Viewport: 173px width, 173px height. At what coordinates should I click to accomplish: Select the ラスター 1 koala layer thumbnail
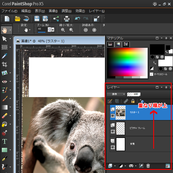click(x=120, y=113)
